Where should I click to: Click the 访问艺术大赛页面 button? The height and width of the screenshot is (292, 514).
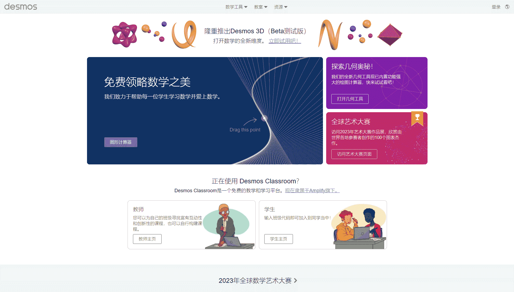[354, 154]
